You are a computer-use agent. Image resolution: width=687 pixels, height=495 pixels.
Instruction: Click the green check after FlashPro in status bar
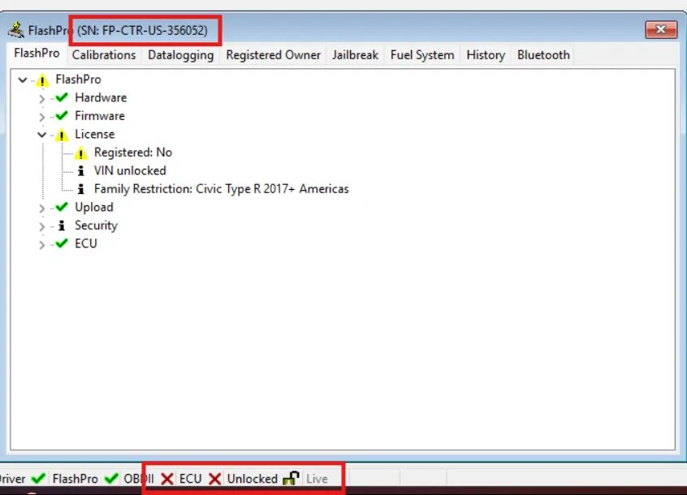[x=111, y=478]
